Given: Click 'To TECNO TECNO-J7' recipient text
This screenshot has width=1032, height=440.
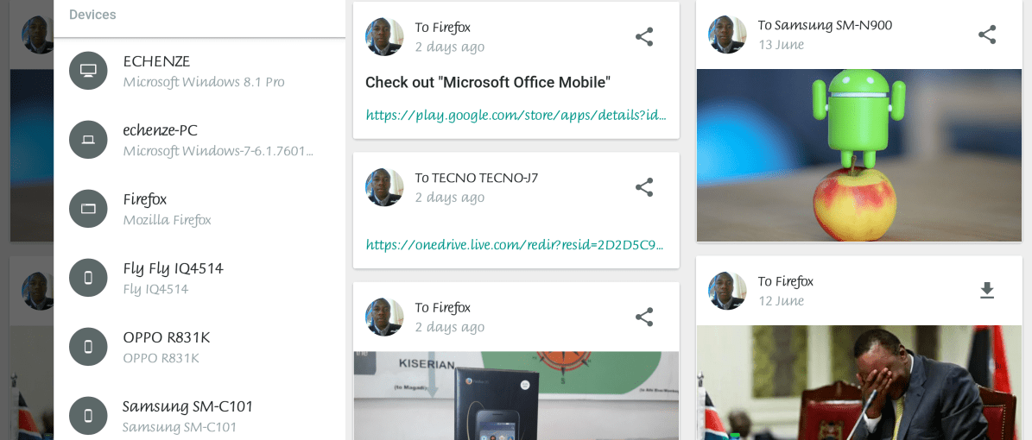Looking at the screenshot, I should 477,178.
